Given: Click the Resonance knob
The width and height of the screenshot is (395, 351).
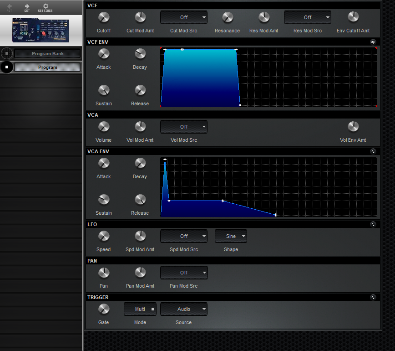Looking at the screenshot, I should point(228,17).
